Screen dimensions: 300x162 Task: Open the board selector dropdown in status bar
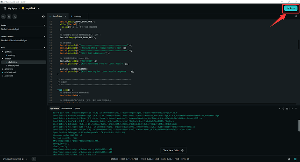tap(27, 159)
